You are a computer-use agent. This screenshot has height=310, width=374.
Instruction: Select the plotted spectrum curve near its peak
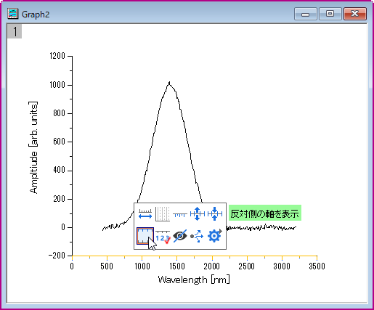tap(169, 83)
